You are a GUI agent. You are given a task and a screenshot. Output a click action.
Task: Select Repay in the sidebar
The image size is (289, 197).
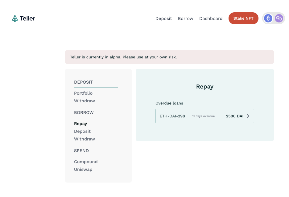click(x=81, y=124)
